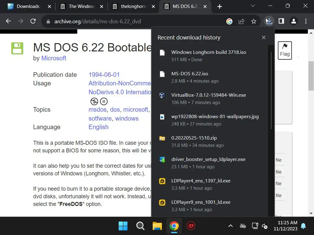Bookmark this page with the star
314x235 pixels.
[254, 21]
